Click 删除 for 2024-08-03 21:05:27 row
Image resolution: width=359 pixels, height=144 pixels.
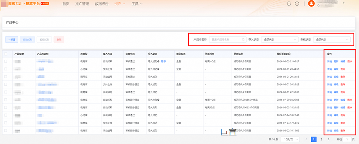point(350,61)
